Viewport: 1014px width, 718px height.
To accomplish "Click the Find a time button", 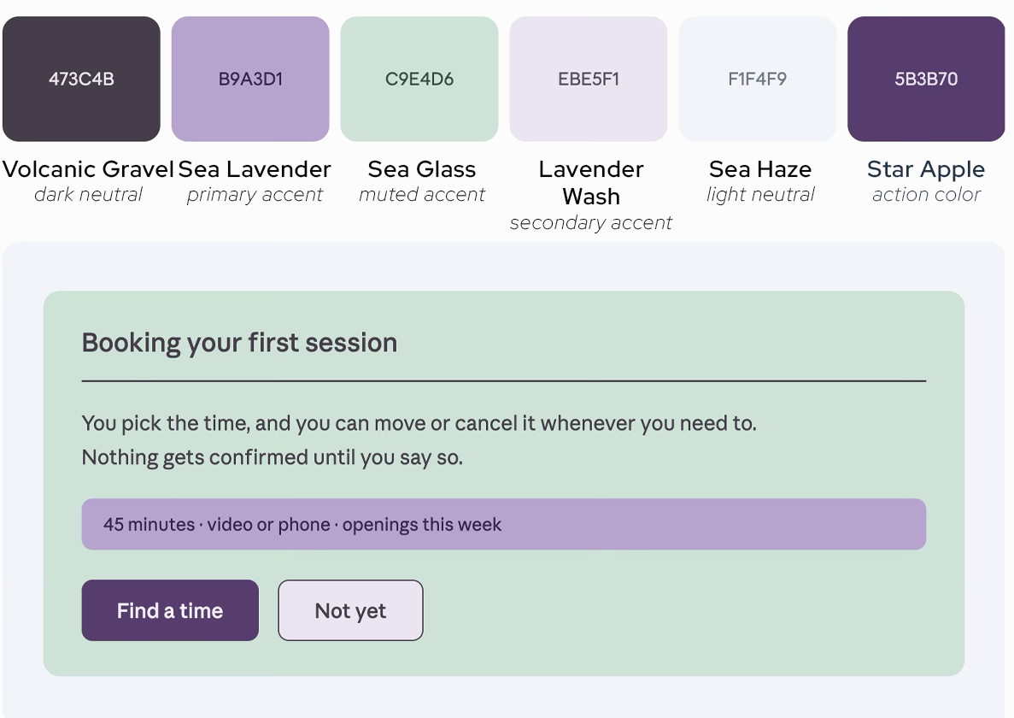I will point(170,610).
